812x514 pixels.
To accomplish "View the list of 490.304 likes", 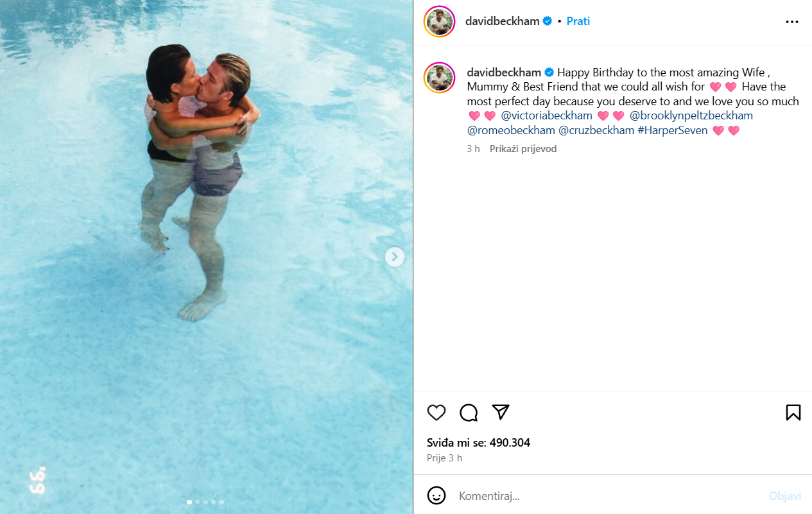I will [x=479, y=443].
